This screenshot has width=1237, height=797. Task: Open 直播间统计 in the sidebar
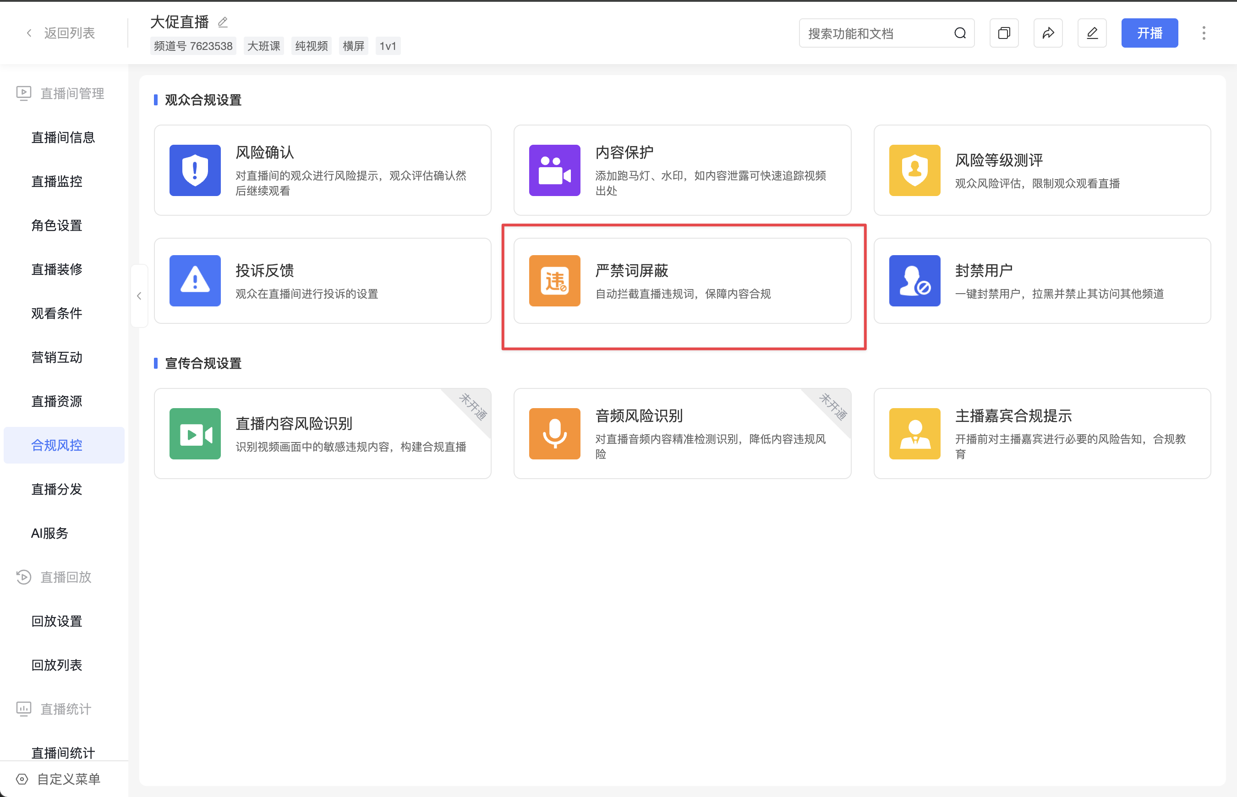(64, 752)
